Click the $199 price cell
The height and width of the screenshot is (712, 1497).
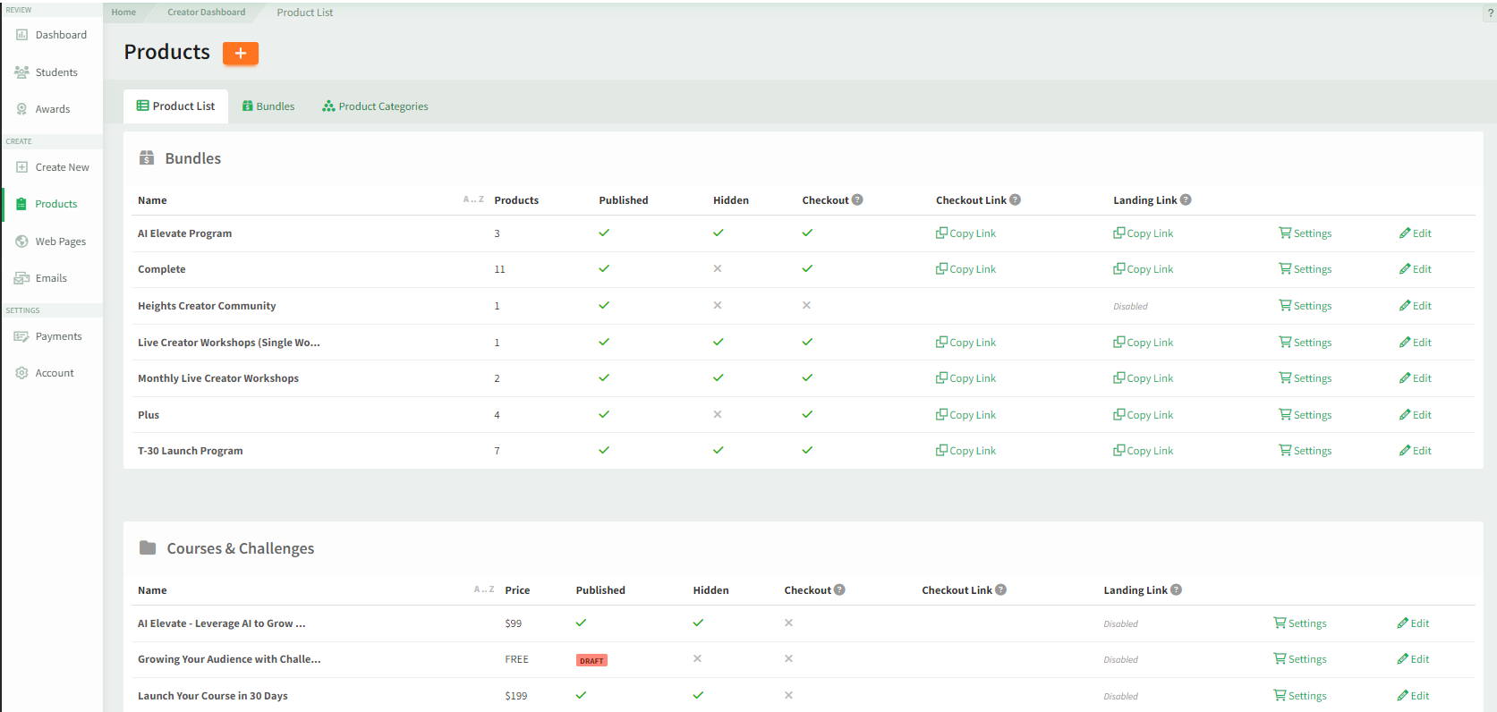point(516,696)
